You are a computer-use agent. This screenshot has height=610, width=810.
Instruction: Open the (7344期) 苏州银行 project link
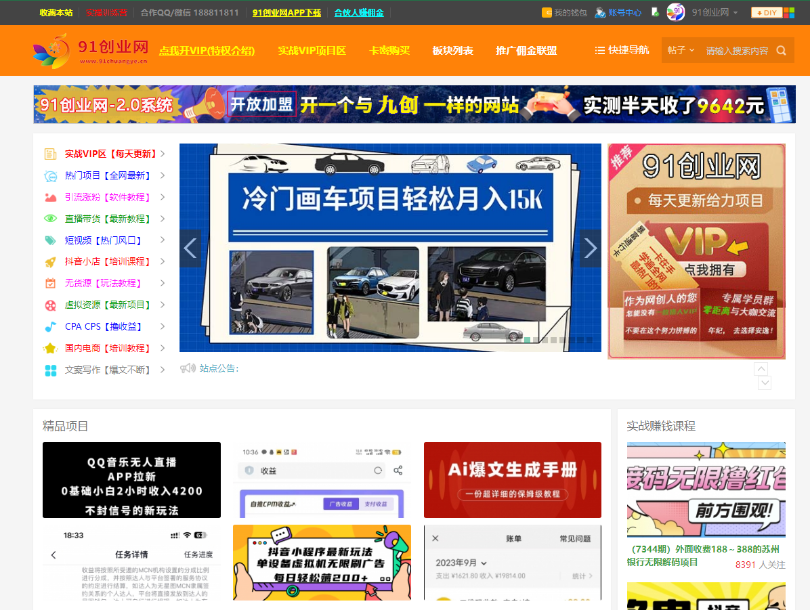[703, 556]
